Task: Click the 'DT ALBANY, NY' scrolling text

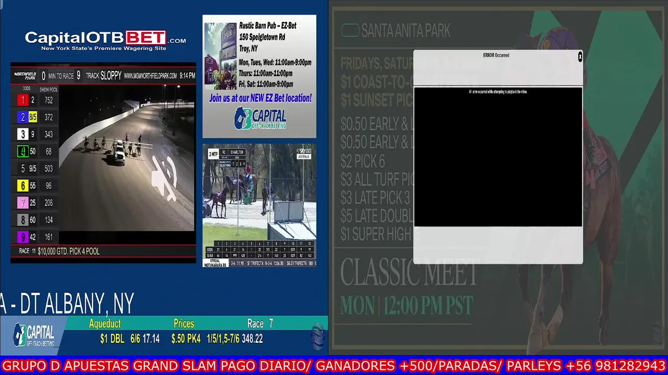Action: click(77, 304)
